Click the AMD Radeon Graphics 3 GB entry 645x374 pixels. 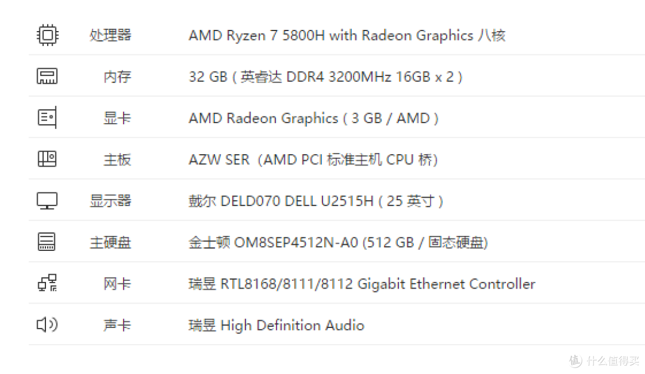click(314, 118)
